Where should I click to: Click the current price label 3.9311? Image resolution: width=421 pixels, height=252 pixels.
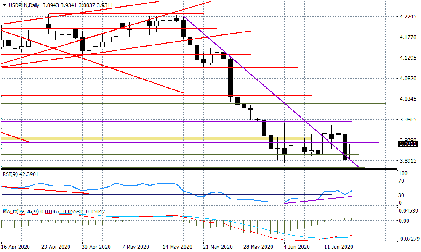(408, 144)
